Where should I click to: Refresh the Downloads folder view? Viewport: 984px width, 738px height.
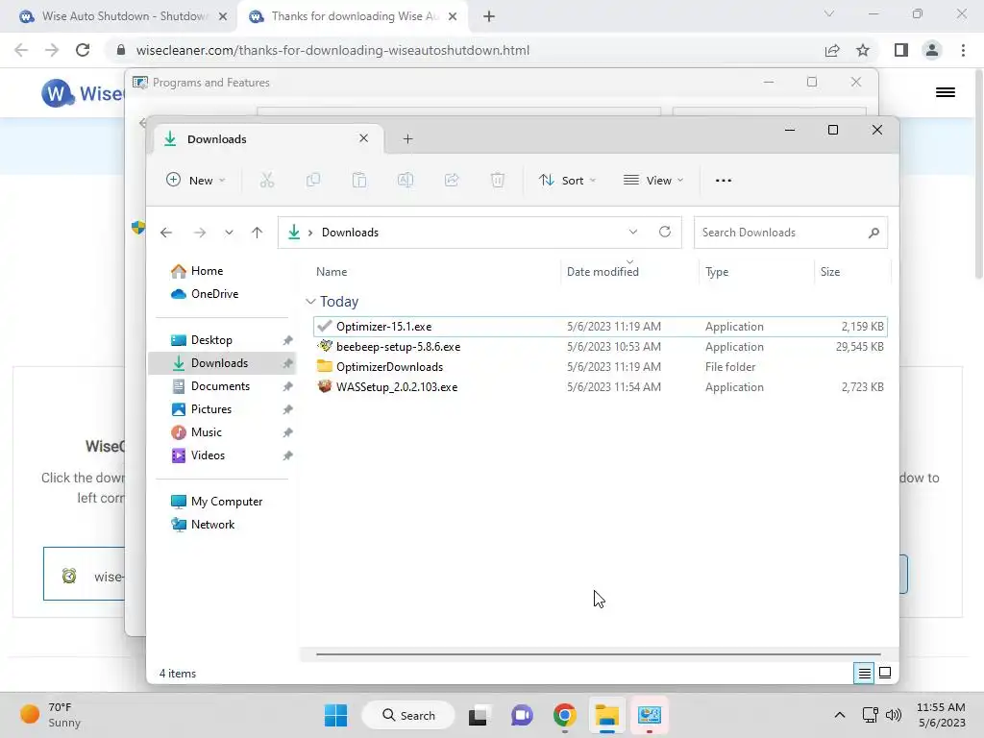coord(665,232)
